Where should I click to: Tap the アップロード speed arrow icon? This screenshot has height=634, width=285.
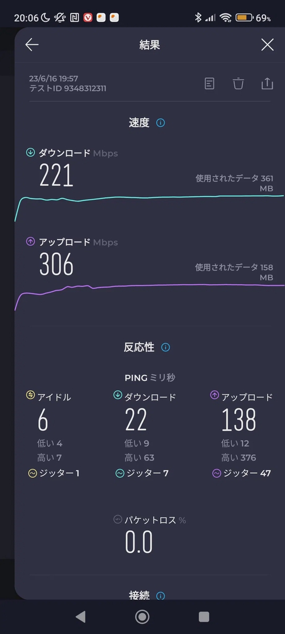click(x=30, y=242)
